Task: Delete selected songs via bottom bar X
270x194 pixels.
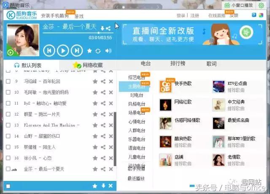Action: [111, 186]
